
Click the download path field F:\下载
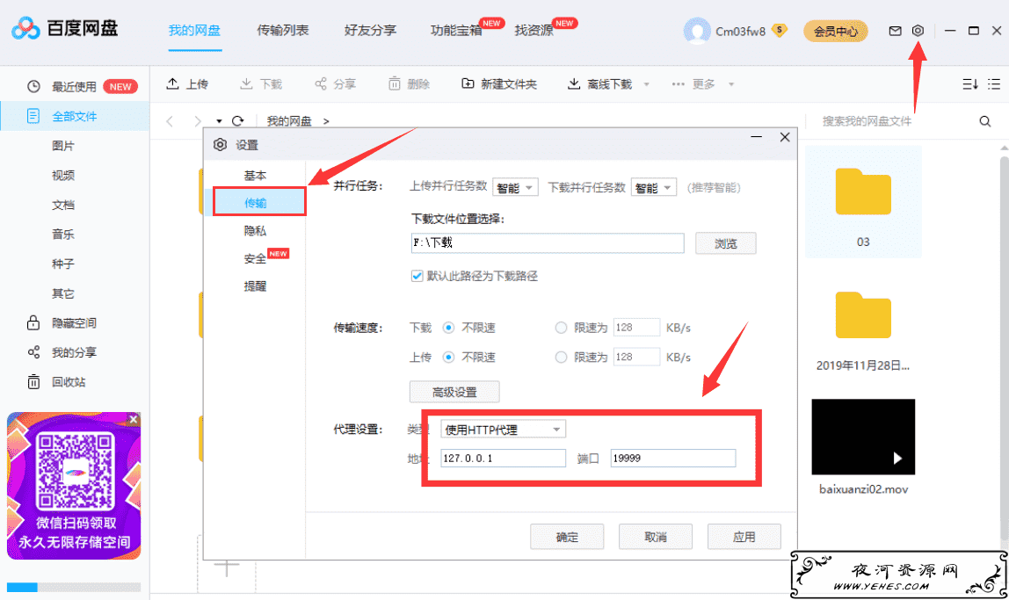point(548,243)
